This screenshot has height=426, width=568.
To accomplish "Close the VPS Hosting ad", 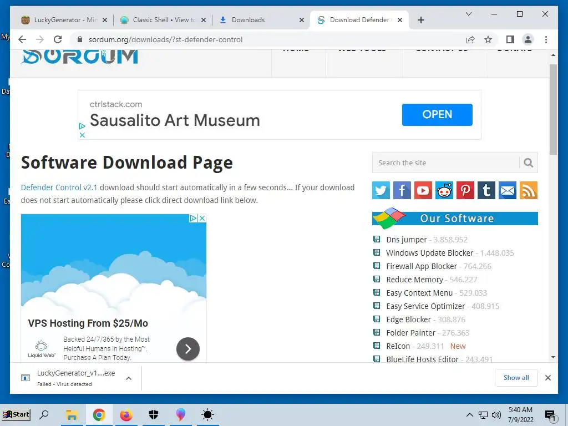I will (202, 218).
